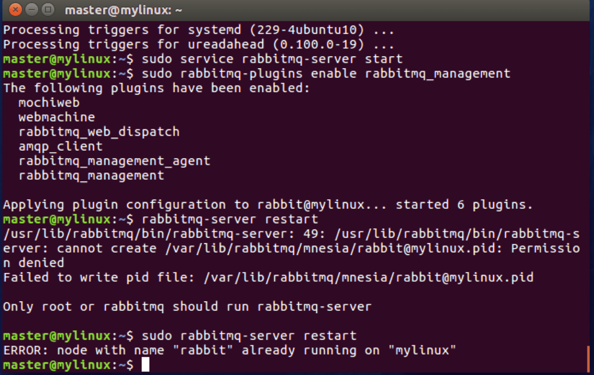Image resolution: width=594 pixels, height=375 pixels.
Task: Click text The following plugins have been enabled
Action: (x=157, y=88)
